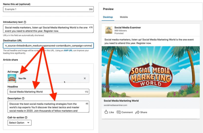Click the preview introductory text paragraph
This screenshot has width=203, height=133.
tap(149, 41)
